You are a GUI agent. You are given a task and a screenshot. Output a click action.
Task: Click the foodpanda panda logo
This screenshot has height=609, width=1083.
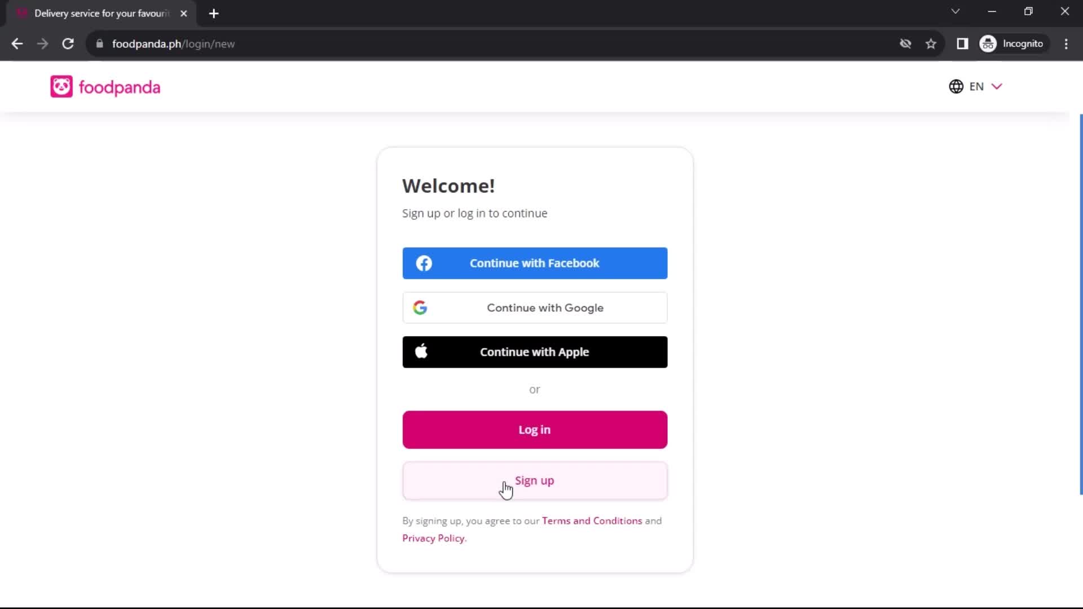point(62,86)
